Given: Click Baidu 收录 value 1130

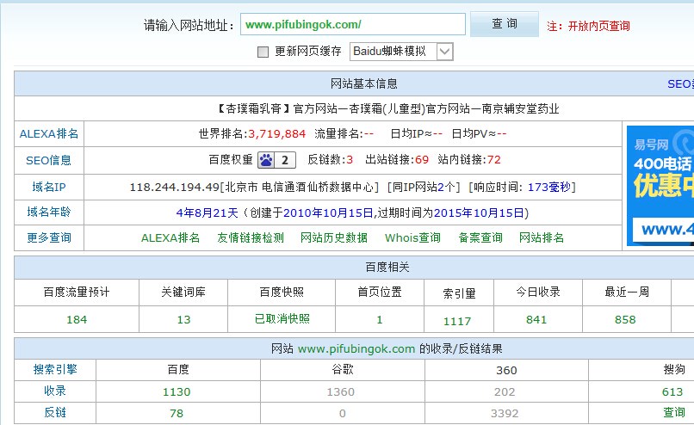Looking at the screenshot, I should (177, 391).
